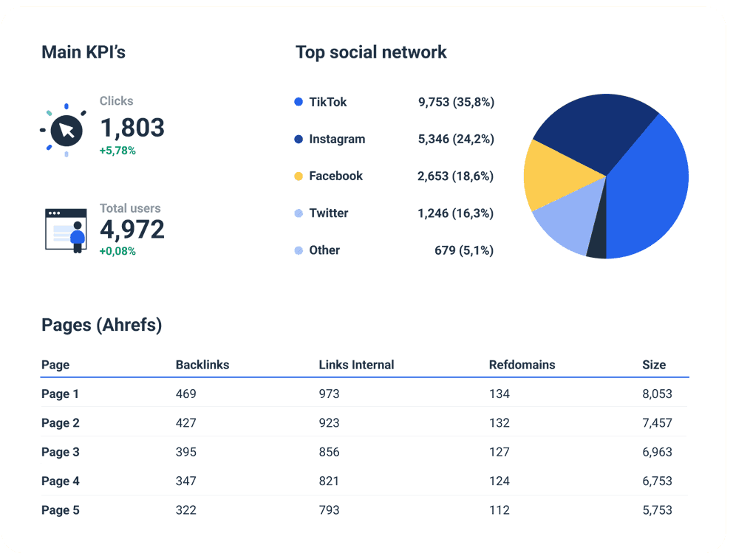
Task: Select the TikTok legend color dot
Action: pos(299,102)
